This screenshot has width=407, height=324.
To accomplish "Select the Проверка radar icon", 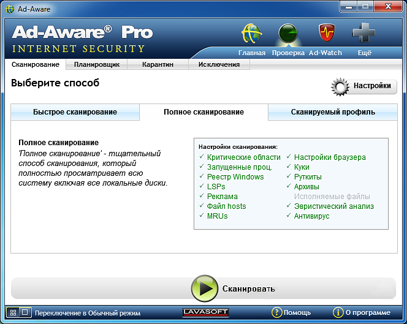I will 288,34.
